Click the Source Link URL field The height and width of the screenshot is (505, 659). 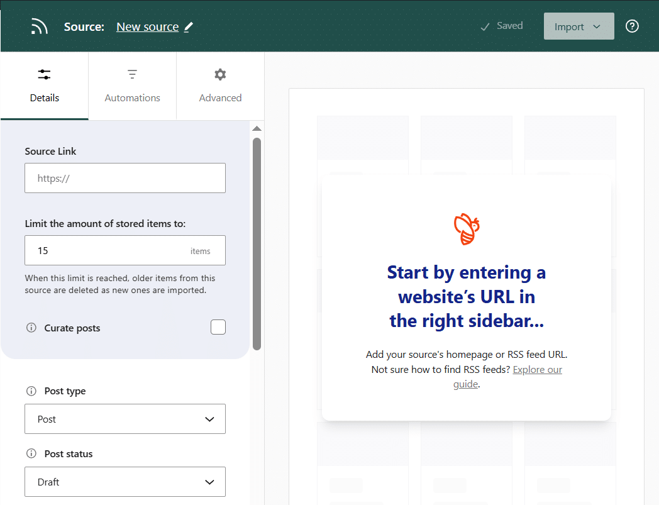pyautogui.click(x=125, y=178)
